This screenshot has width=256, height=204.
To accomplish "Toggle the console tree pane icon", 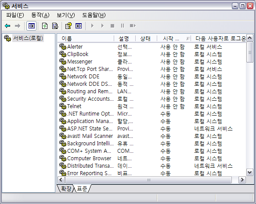I will 32,26.
